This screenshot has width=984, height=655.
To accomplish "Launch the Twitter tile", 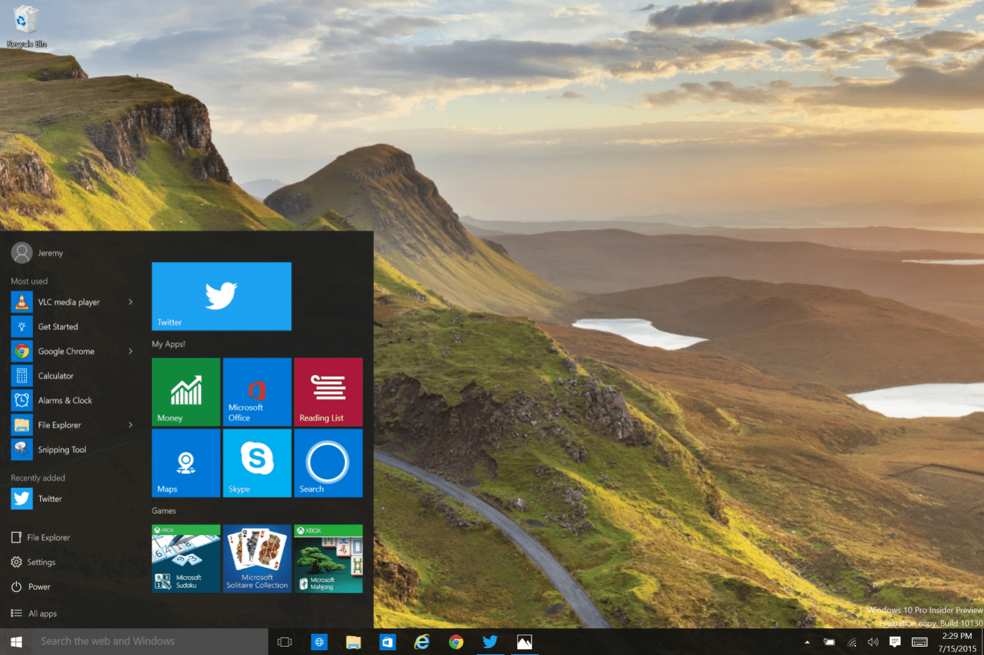I will tap(221, 296).
